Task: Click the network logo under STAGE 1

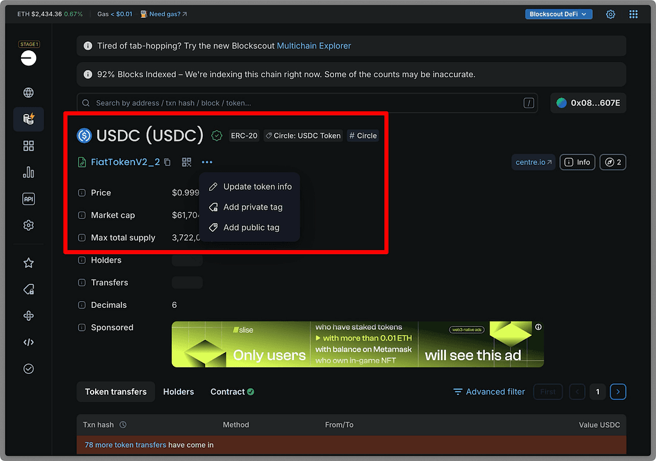Action: coord(28,58)
